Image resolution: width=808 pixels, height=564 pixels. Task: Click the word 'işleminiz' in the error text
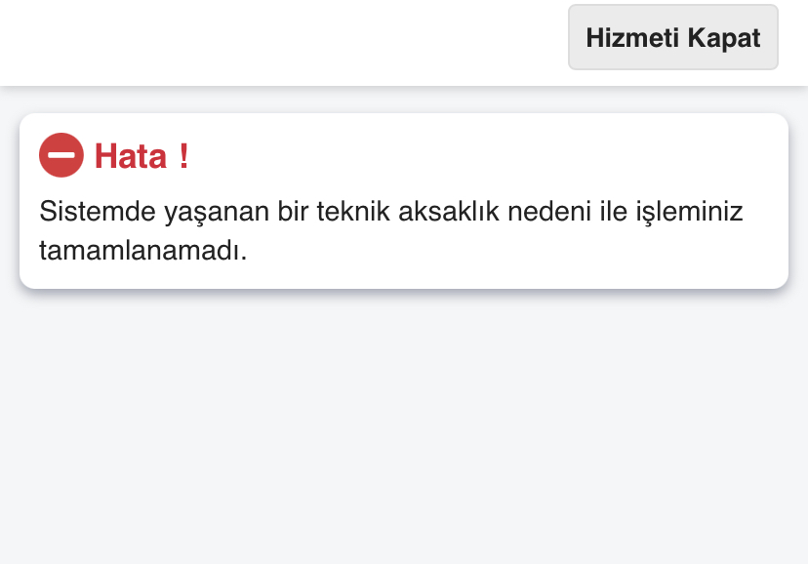[x=689, y=212]
